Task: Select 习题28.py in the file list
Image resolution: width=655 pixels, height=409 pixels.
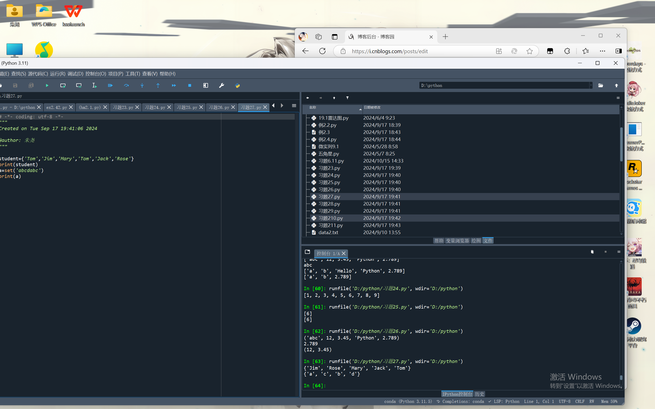Action: point(329,204)
